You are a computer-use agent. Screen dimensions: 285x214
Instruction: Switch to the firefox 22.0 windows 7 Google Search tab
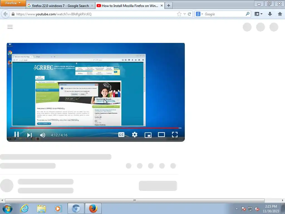pyautogui.click(x=60, y=6)
